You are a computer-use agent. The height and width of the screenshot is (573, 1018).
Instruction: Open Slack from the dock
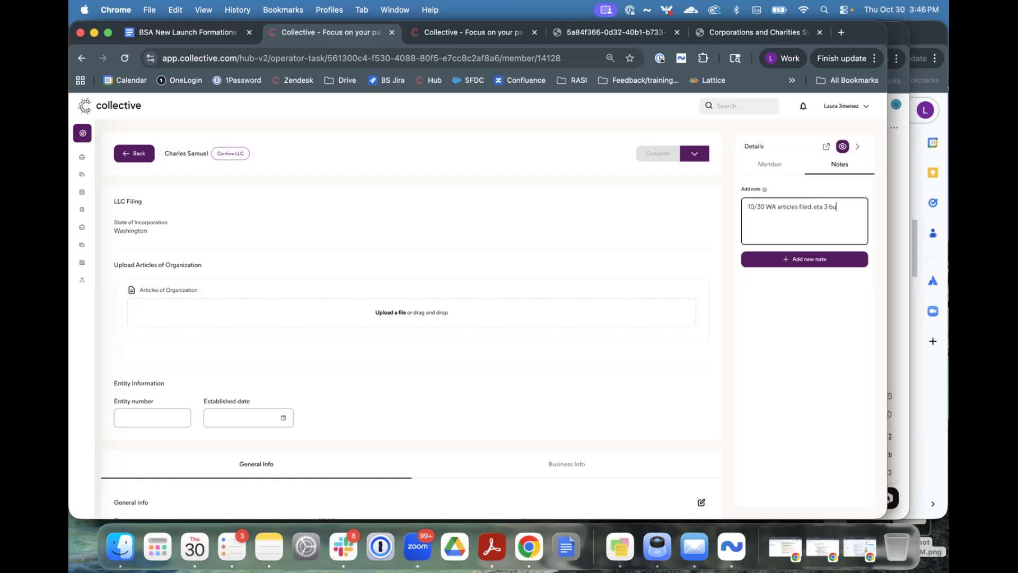343,547
